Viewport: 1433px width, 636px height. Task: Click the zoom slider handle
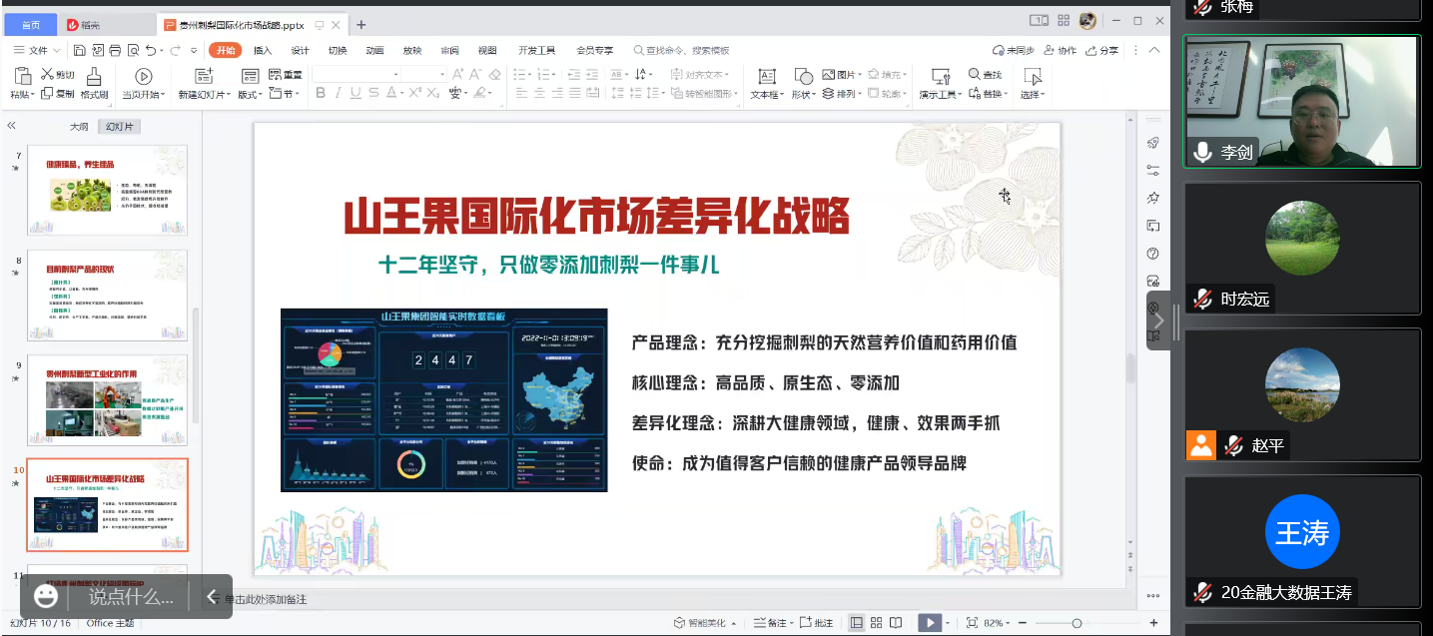tap(1076, 623)
